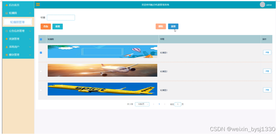Expand the 模块管理 chevron
280x135 pixels.
pos(30,55)
